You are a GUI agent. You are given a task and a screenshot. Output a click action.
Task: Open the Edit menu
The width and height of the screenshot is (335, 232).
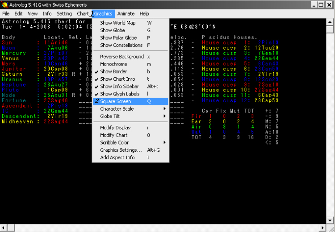point(18,14)
